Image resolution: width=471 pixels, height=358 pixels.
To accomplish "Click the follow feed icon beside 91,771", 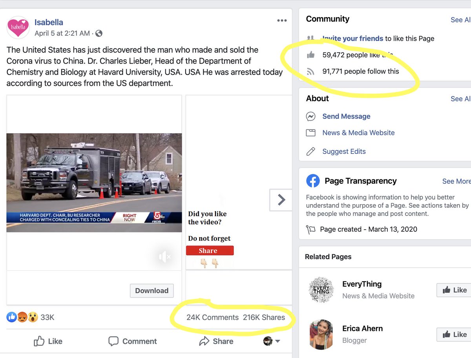I will click(x=311, y=71).
